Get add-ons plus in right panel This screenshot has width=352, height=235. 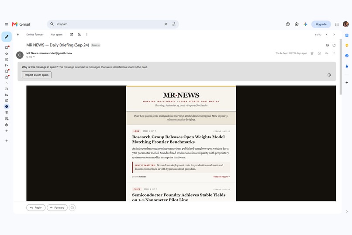(x=347, y=83)
